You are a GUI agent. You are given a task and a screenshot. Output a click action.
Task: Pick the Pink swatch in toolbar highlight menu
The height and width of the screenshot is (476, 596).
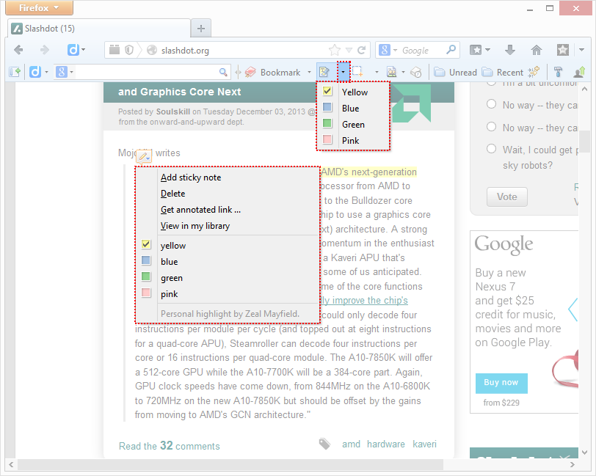pos(327,139)
